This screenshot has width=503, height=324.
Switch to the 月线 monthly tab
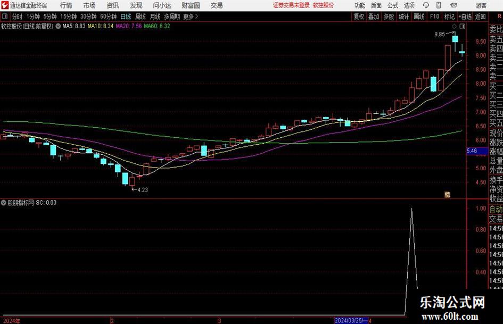pyautogui.click(x=155, y=16)
